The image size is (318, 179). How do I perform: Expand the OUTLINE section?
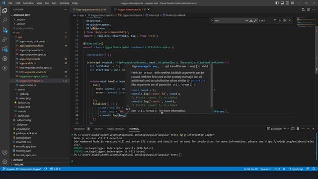tap(18, 160)
